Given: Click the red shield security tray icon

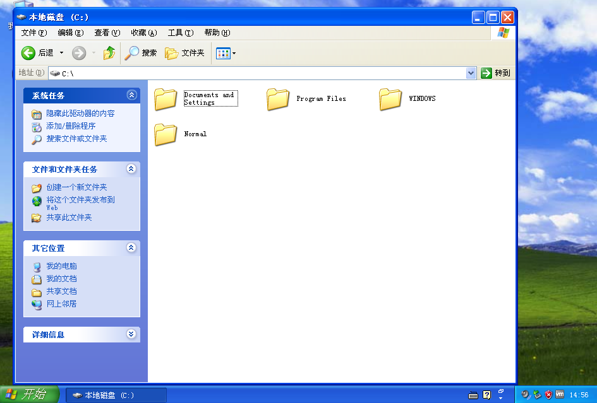Looking at the screenshot, I should (x=548, y=395).
